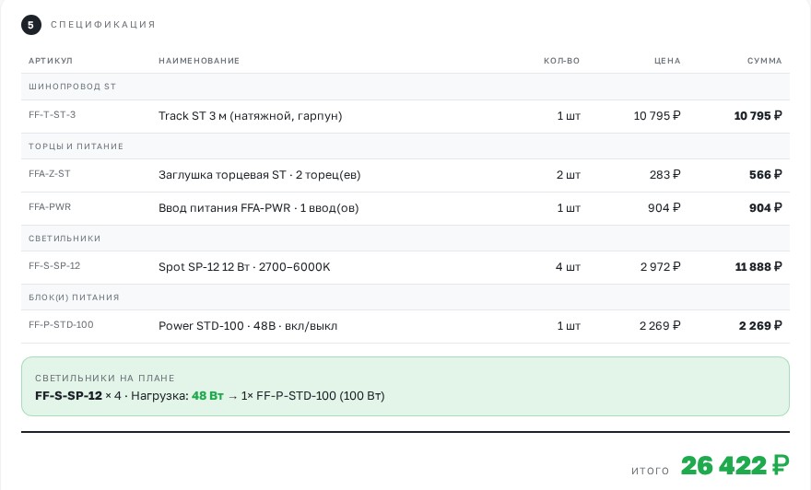Click the green 48 Вт load value
This screenshot has width=811, height=490.
point(207,396)
